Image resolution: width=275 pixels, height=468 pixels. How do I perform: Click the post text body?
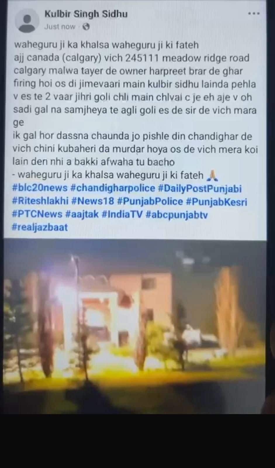(135, 110)
